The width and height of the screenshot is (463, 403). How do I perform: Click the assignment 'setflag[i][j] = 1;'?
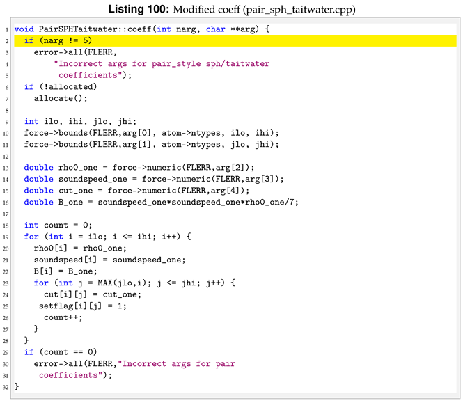pos(83,306)
